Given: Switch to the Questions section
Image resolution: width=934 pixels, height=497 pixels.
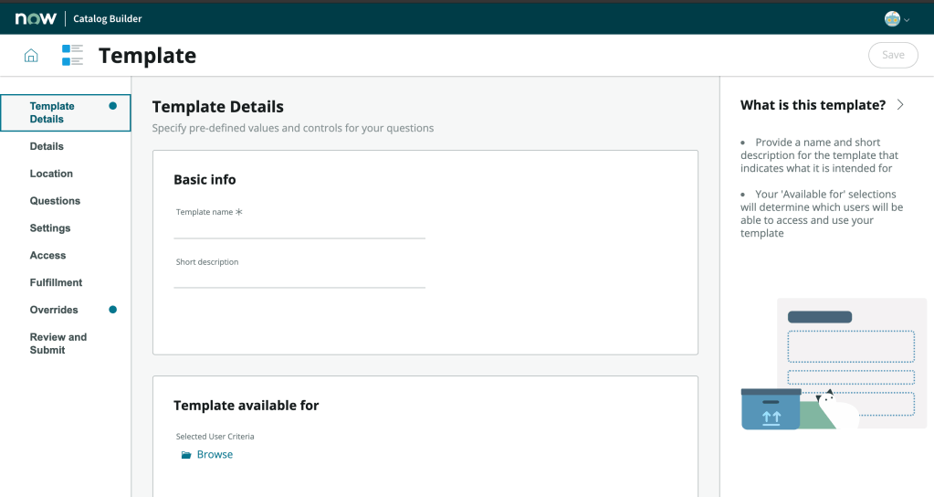Looking at the screenshot, I should tap(55, 201).
